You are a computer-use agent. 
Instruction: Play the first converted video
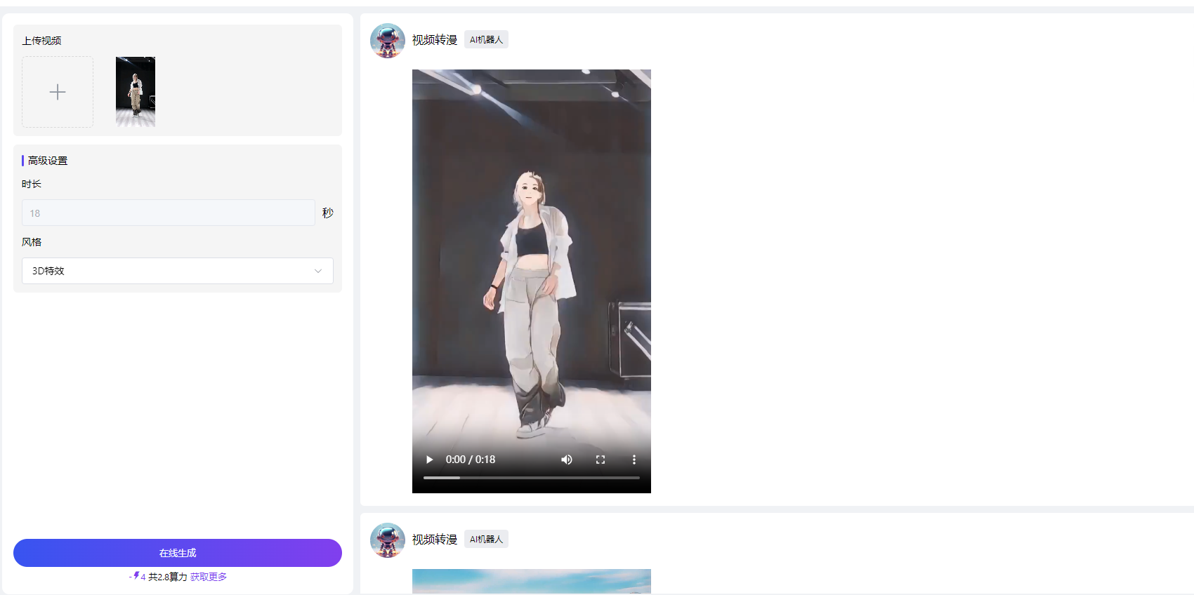click(430, 460)
